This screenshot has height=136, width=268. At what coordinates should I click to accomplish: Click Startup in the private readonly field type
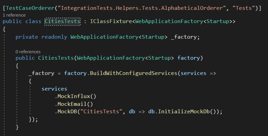153,37
